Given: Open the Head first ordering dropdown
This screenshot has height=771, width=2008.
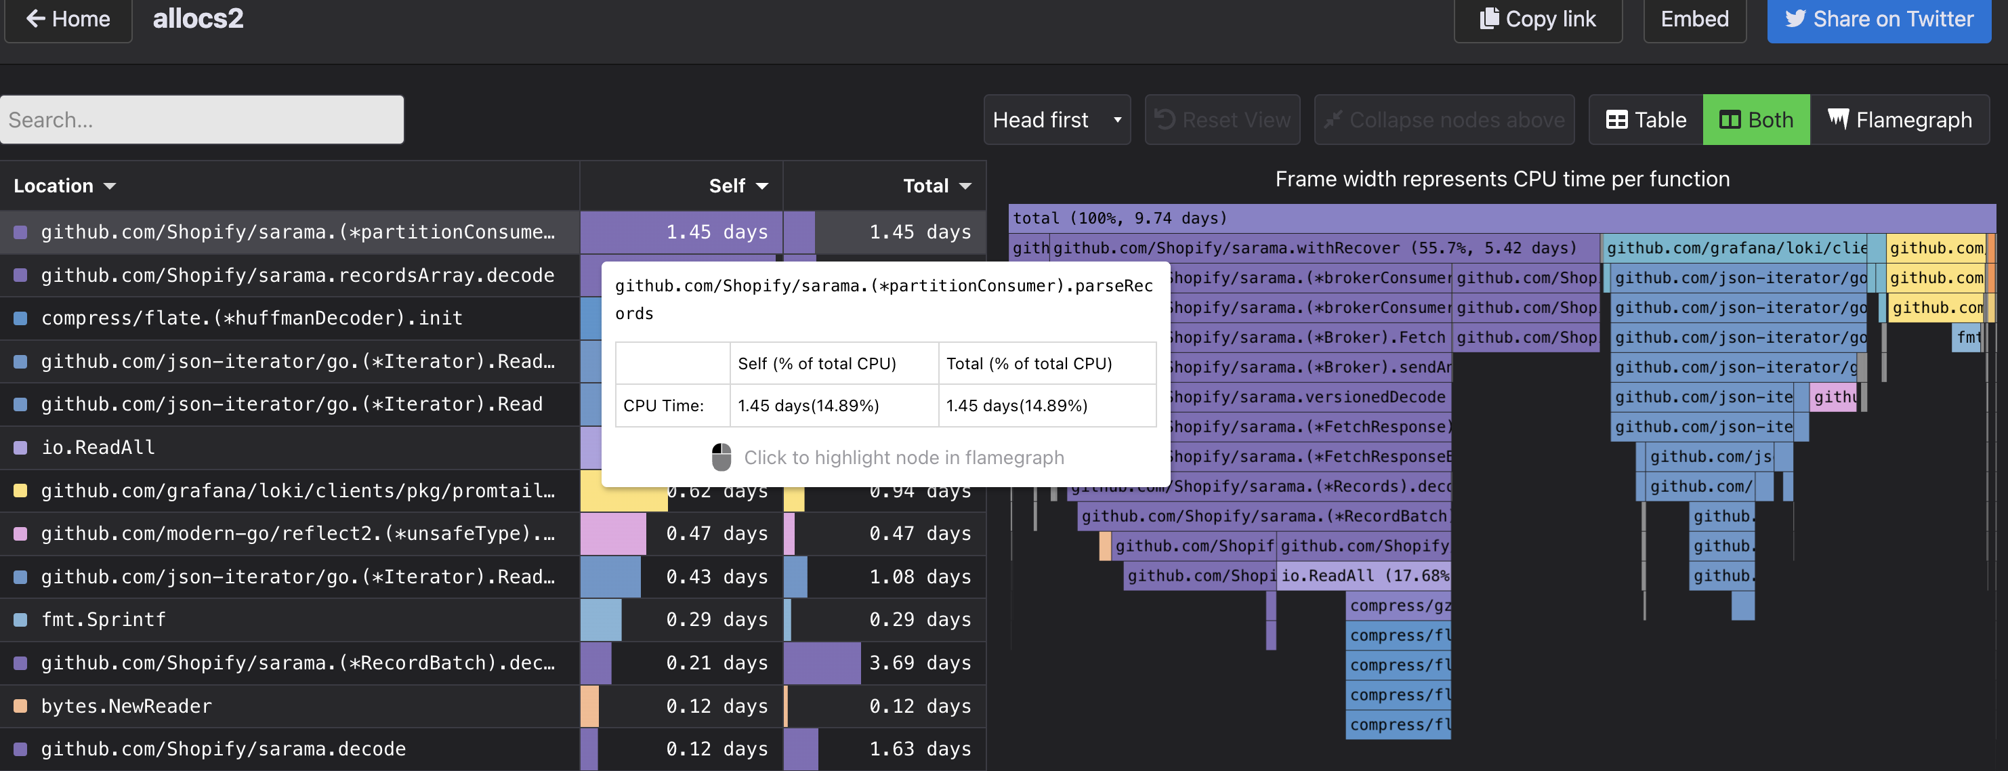Looking at the screenshot, I should [x=1056, y=119].
